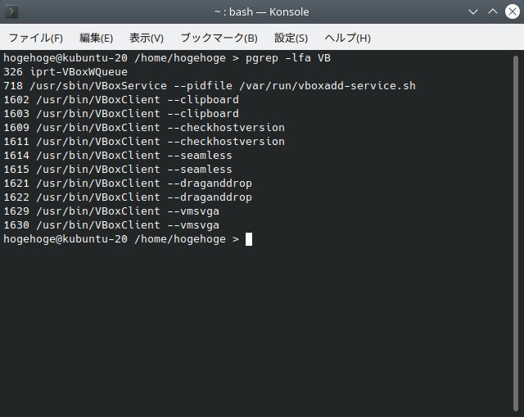Click the 1630 VBoxClient --vmsvga line
Viewport: 524px width, 417px height.
coord(111,225)
